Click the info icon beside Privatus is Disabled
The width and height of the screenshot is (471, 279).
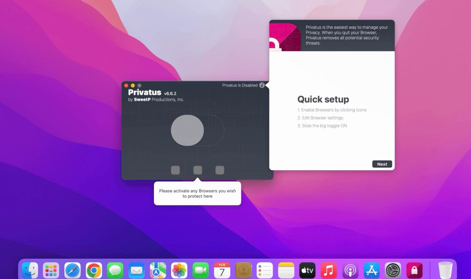262,85
